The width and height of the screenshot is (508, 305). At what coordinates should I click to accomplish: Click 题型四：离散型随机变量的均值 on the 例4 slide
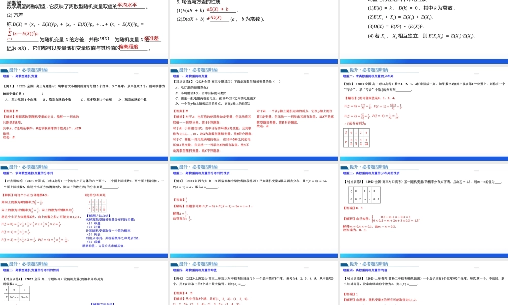point(195,270)
